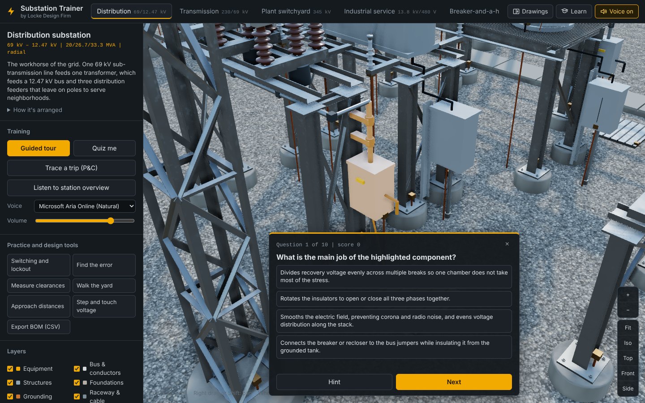Viewport: 645px width, 403px height.
Task: Click the Substation Trainer lightning bolt logo
Action: tap(11, 12)
